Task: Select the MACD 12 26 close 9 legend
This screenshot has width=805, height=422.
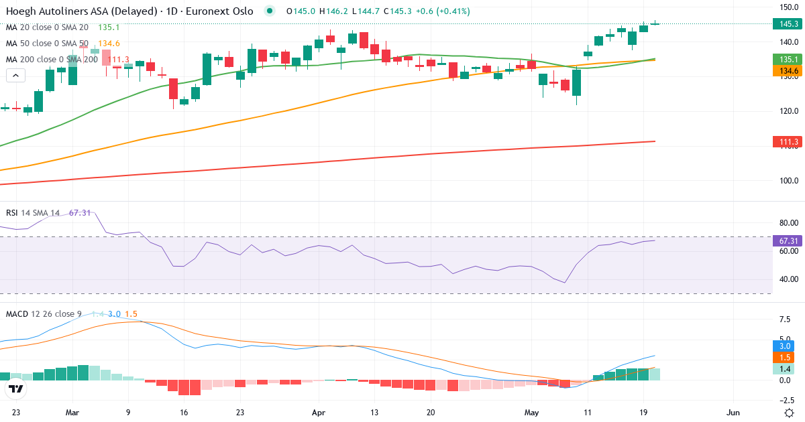Action: [x=45, y=313]
